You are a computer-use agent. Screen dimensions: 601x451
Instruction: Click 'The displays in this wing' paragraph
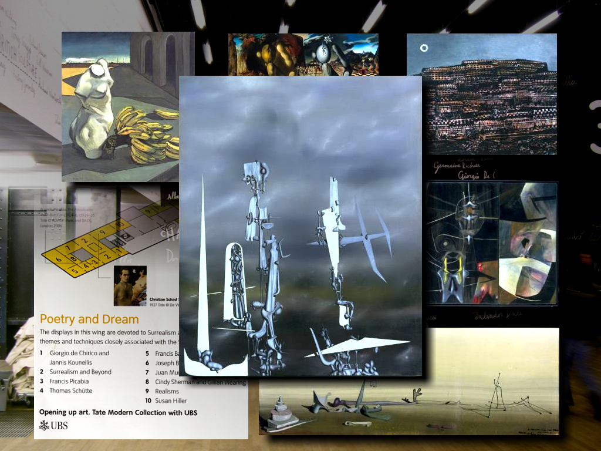point(109,336)
